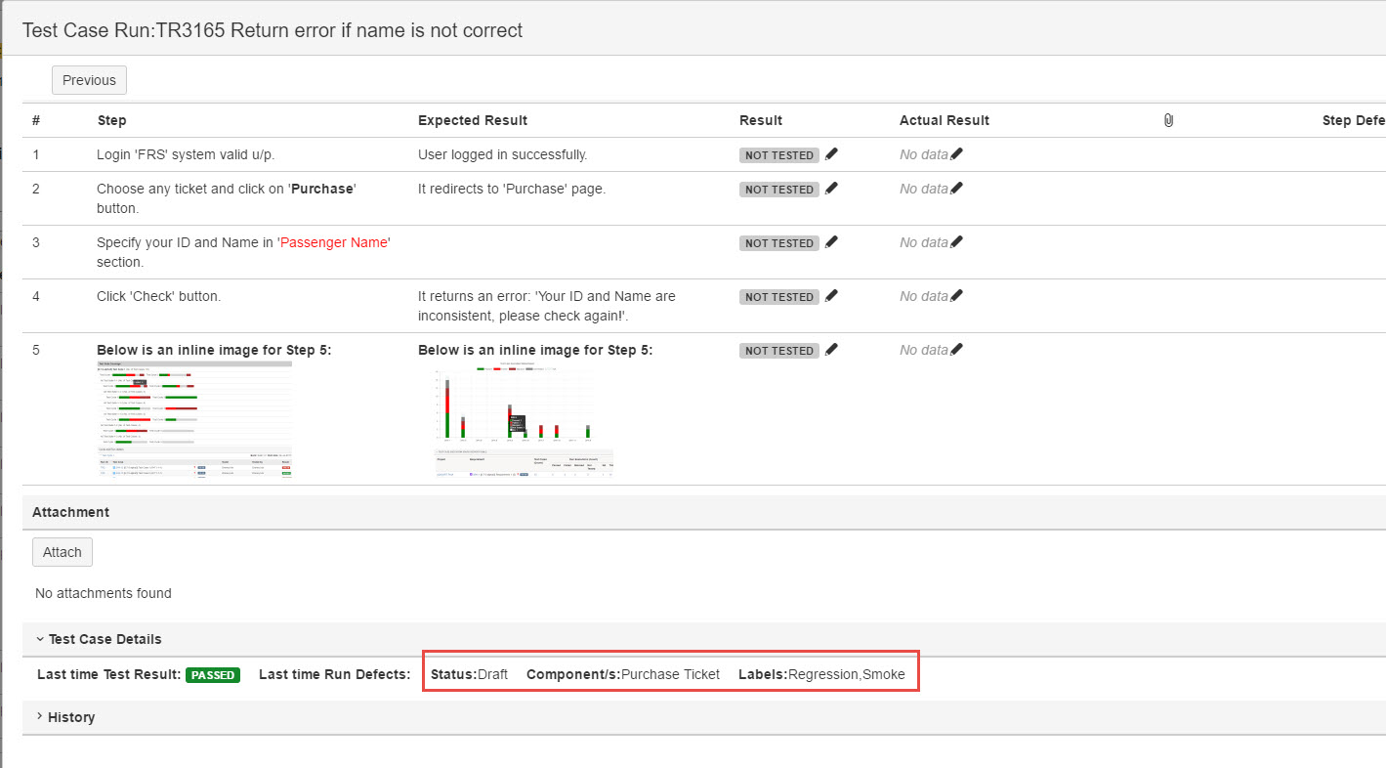Edit Actual Result pencil for step 2
This screenshot has height=768, width=1386.
[x=956, y=189]
